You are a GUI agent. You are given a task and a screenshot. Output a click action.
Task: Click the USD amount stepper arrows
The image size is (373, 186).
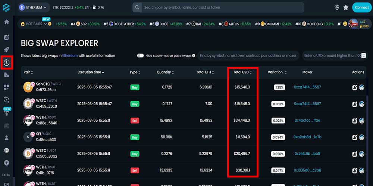363,55
